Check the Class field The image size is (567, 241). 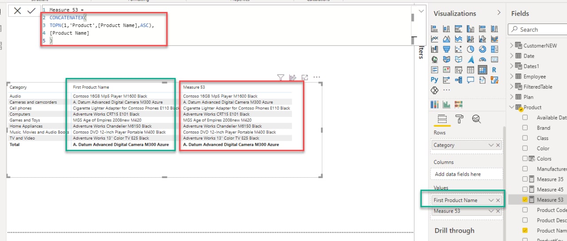[x=525, y=138]
